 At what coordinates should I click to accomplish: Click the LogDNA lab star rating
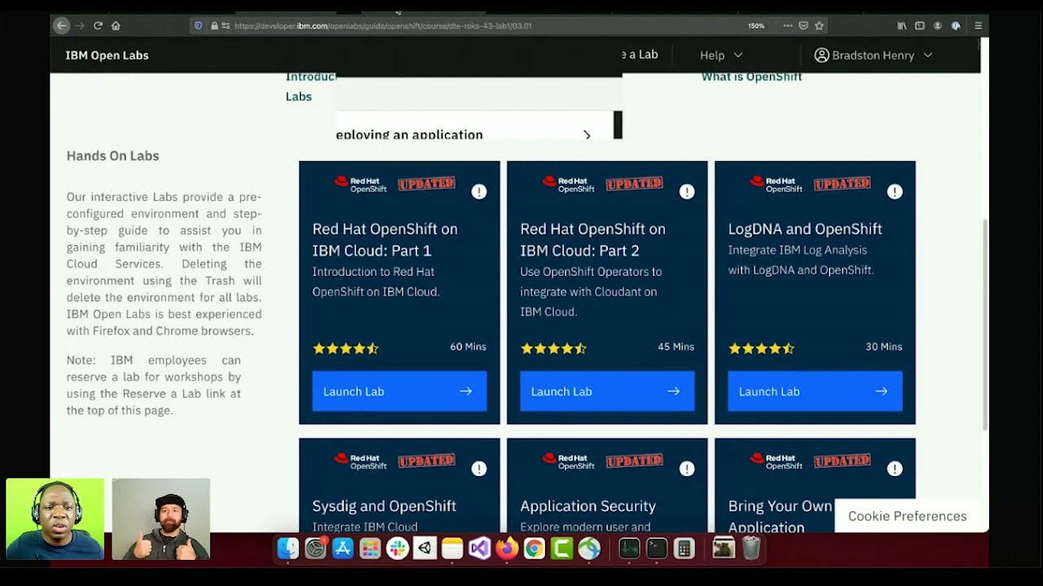pos(762,348)
